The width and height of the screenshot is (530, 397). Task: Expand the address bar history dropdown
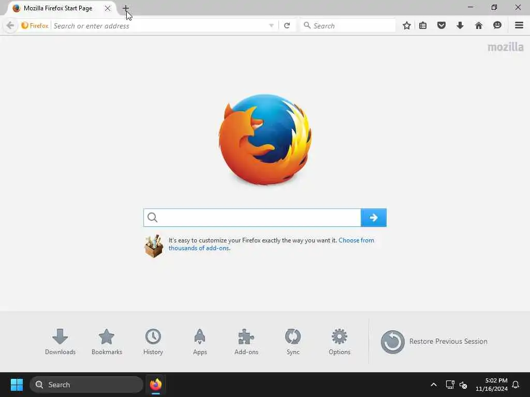(x=271, y=26)
